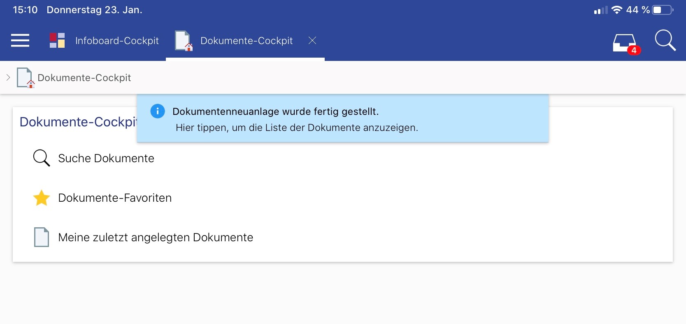
Task: Open global search with the header magnifier
Action: tap(665, 40)
